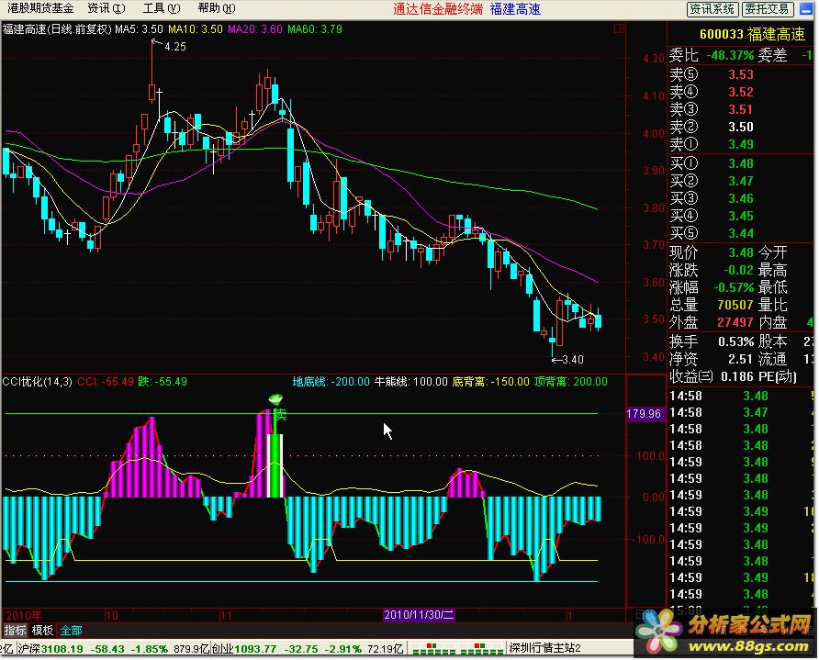Click the MA20: 3.60 label
The height and width of the screenshot is (660, 819).
pyautogui.click(x=255, y=29)
